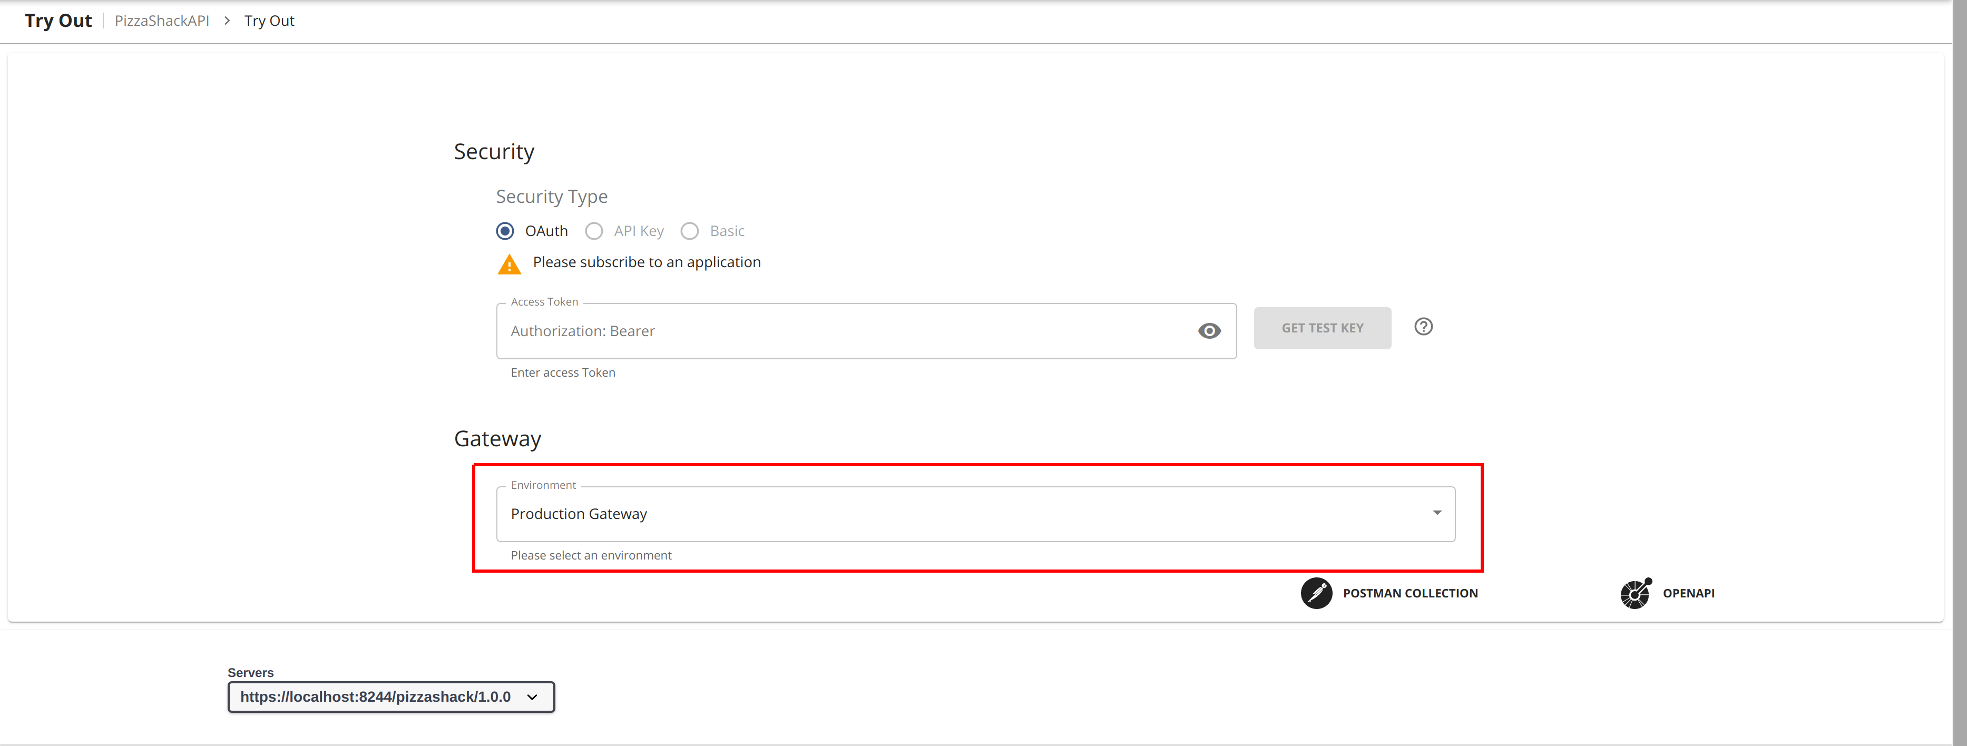Toggle access token visibility eye icon

1209,331
